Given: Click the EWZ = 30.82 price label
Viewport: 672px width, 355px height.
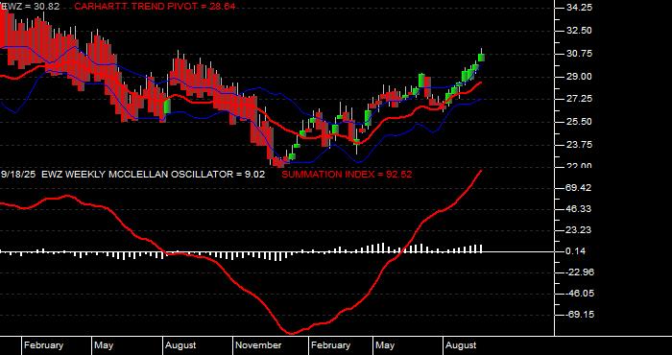Looking at the screenshot, I should [31, 7].
